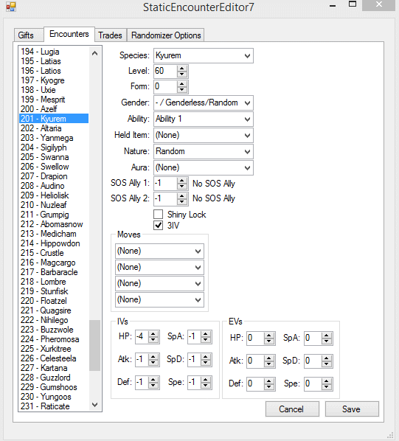This screenshot has width=399, height=441.
Task: Increment SOS Ally 1 value
Action: tap(182, 181)
